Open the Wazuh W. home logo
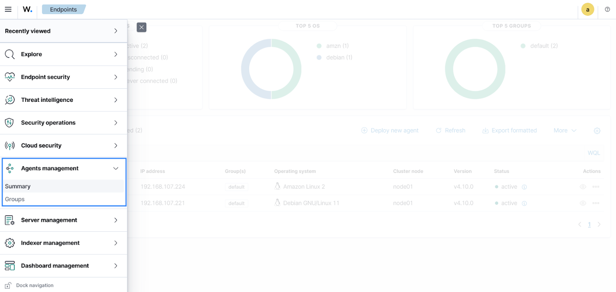616x292 pixels. (x=27, y=9)
